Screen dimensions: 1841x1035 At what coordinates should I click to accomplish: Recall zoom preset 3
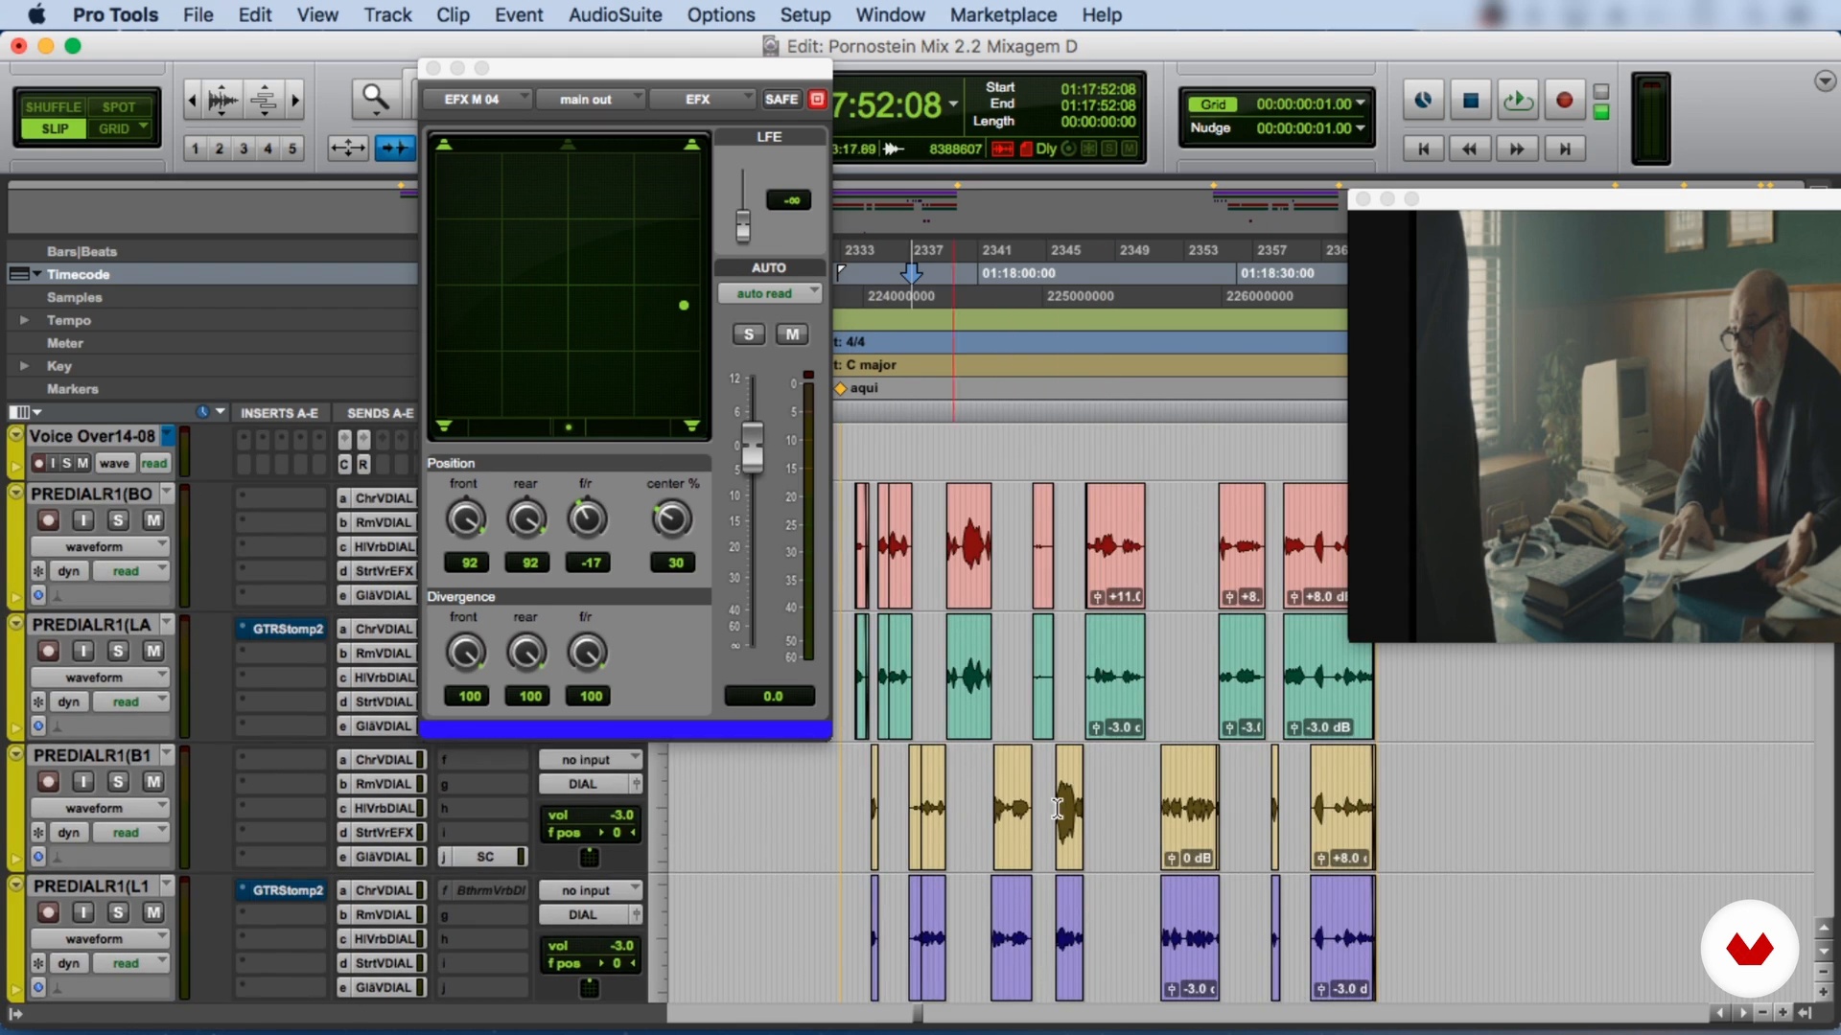[244, 149]
